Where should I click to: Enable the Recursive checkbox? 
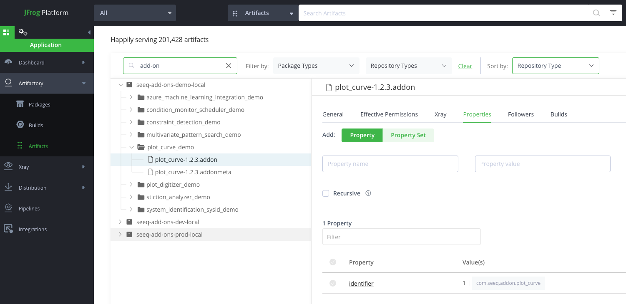pyautogui.click(x=326, y=193)
